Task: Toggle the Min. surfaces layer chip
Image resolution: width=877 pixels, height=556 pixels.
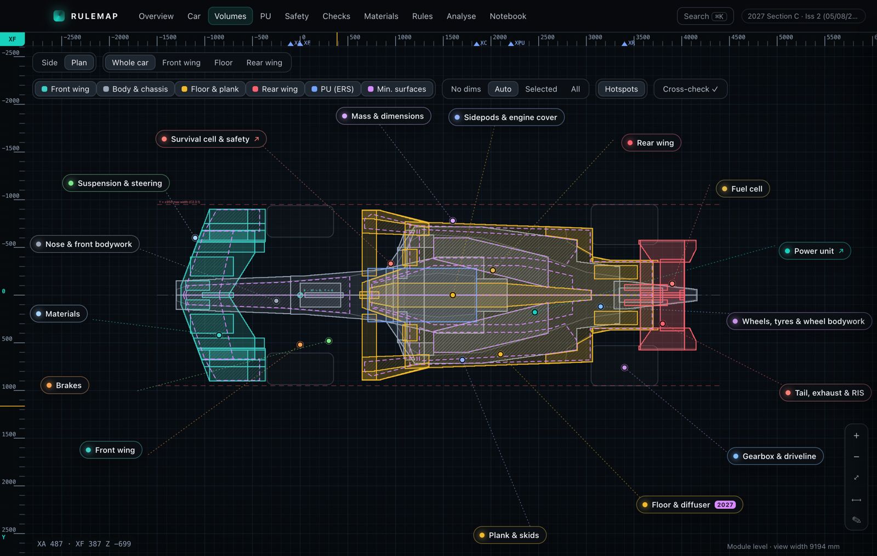Action: click(x=397, y=89)
